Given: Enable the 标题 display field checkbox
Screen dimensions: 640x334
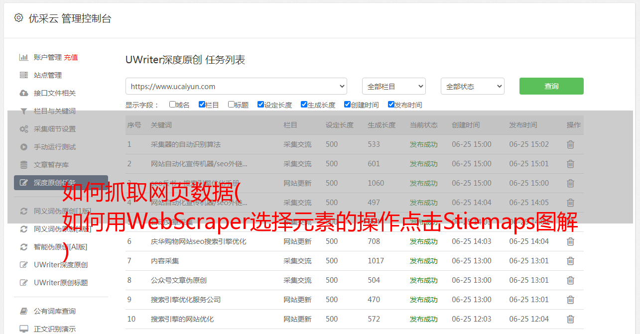Looking at the screenshot, I should [231, 105].
